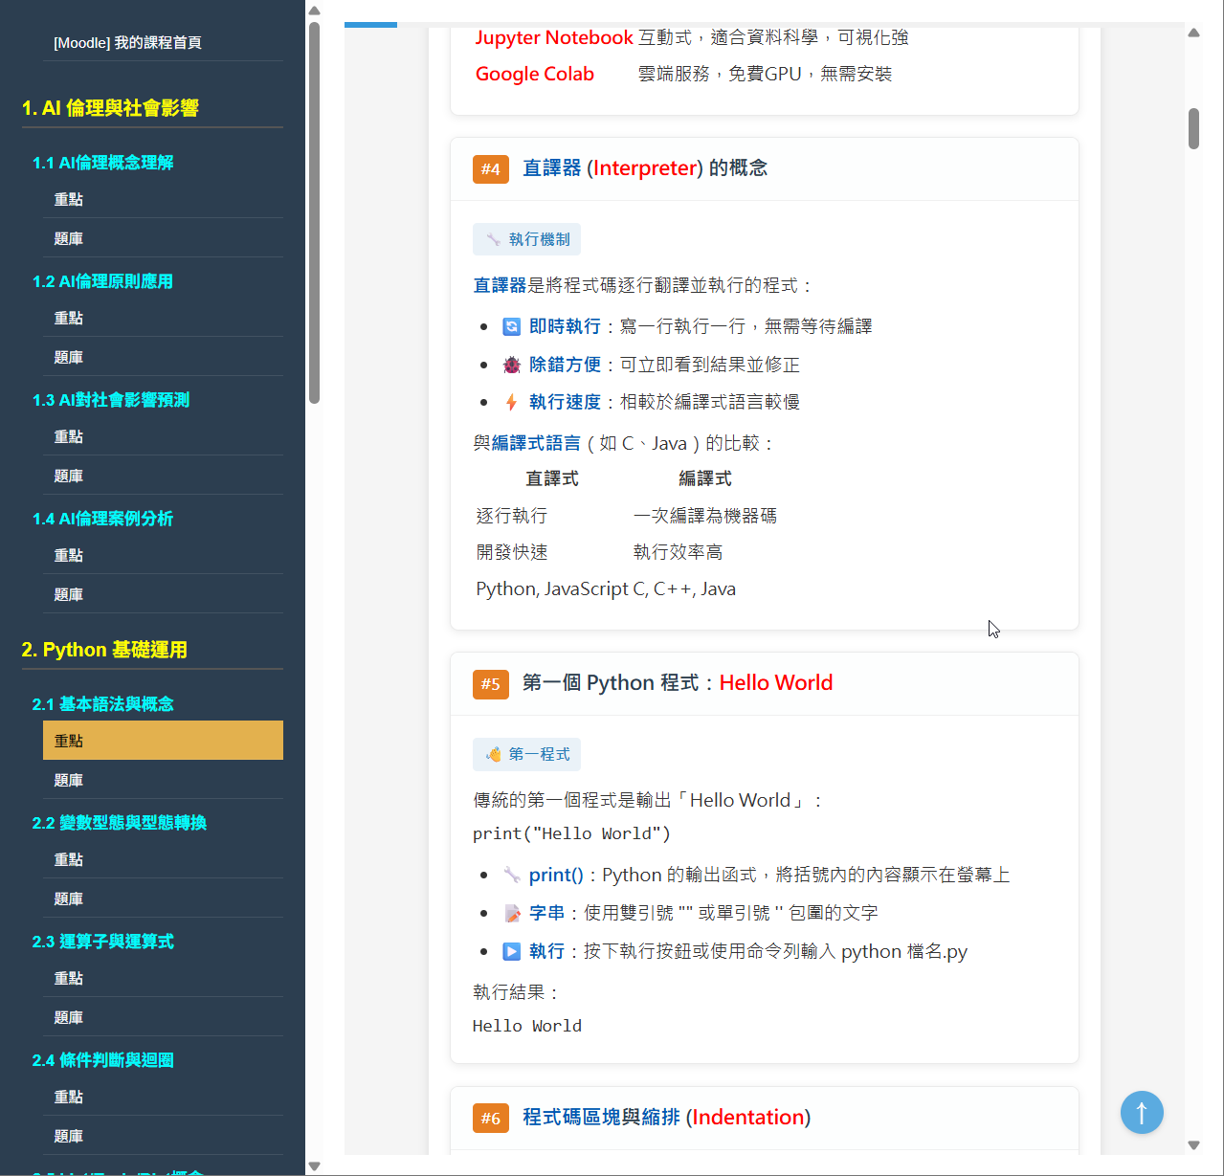Click the 程式碼區塊與縮排 (Indentation) heading
Image resolution: width=1224 pixels, height=1176 pixels.
[x=666, y=1118]
